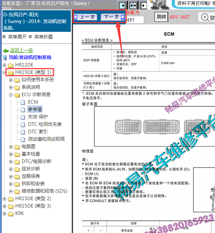Click the left-arrow panel icon in header
The width and height of the screenshot is (215, 233).
(x=143, y=6)
